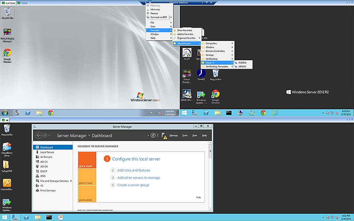Viewport: 354px width, 221px height.
Task: Click Add other servers to manage
Action: [139, 178]
